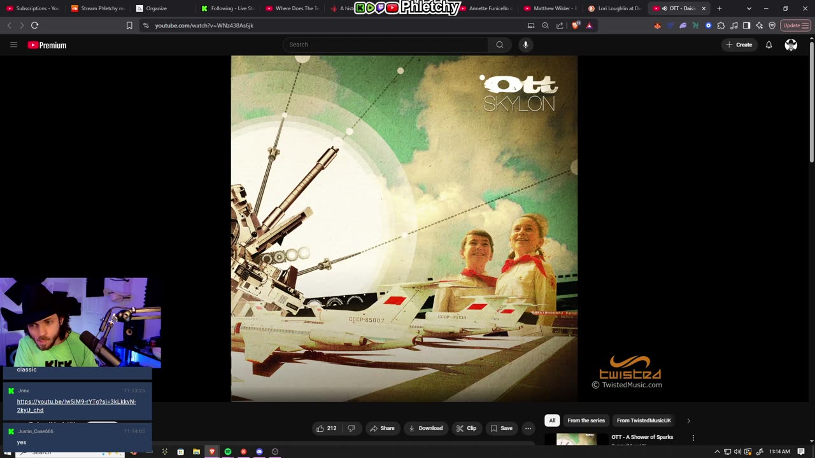
Task: Open the browser extensions puzzle menu
Action: tap(721, 25)
